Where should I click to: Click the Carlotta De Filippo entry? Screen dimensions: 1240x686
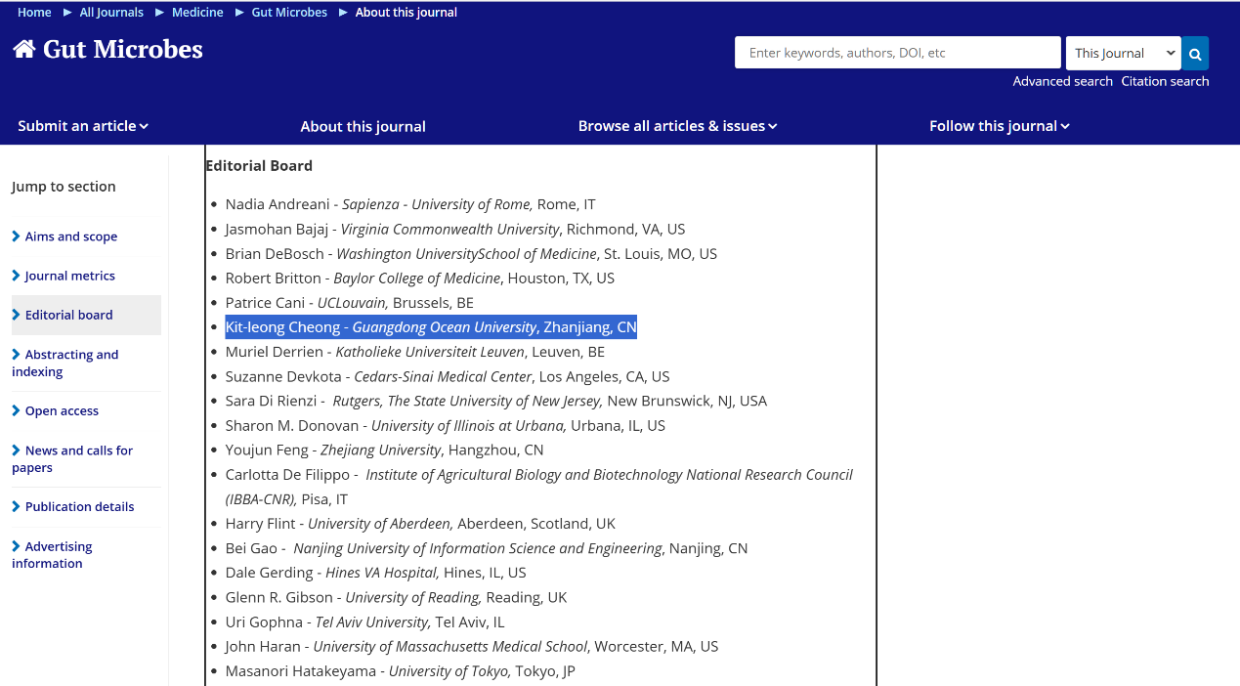tap(538, 487)
